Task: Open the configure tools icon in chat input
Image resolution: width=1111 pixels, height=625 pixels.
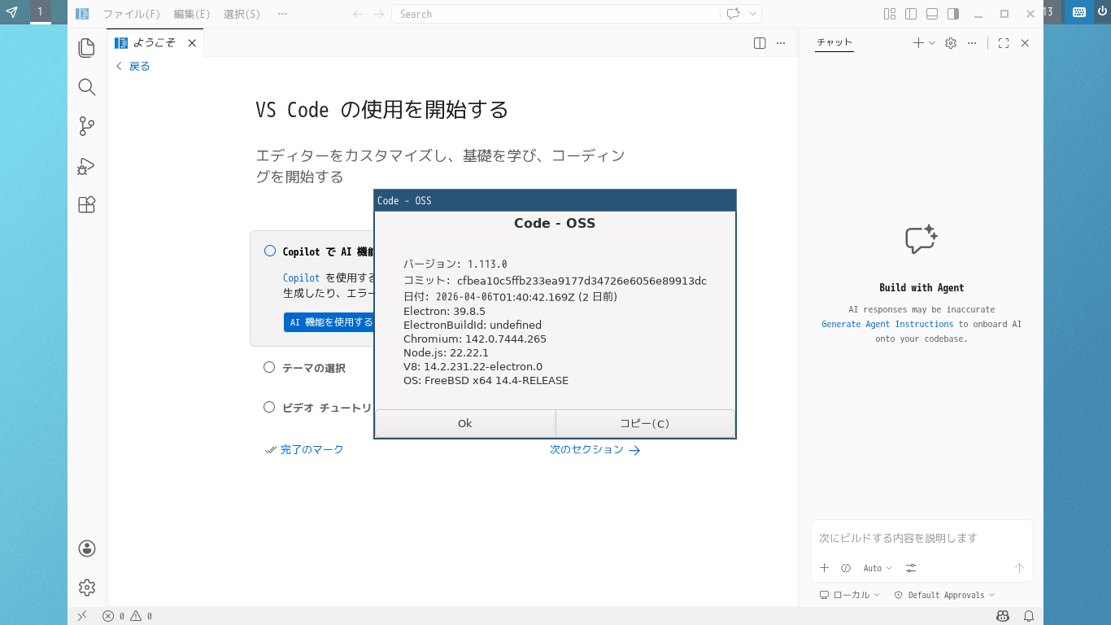Action: click(x=911, y=568)
